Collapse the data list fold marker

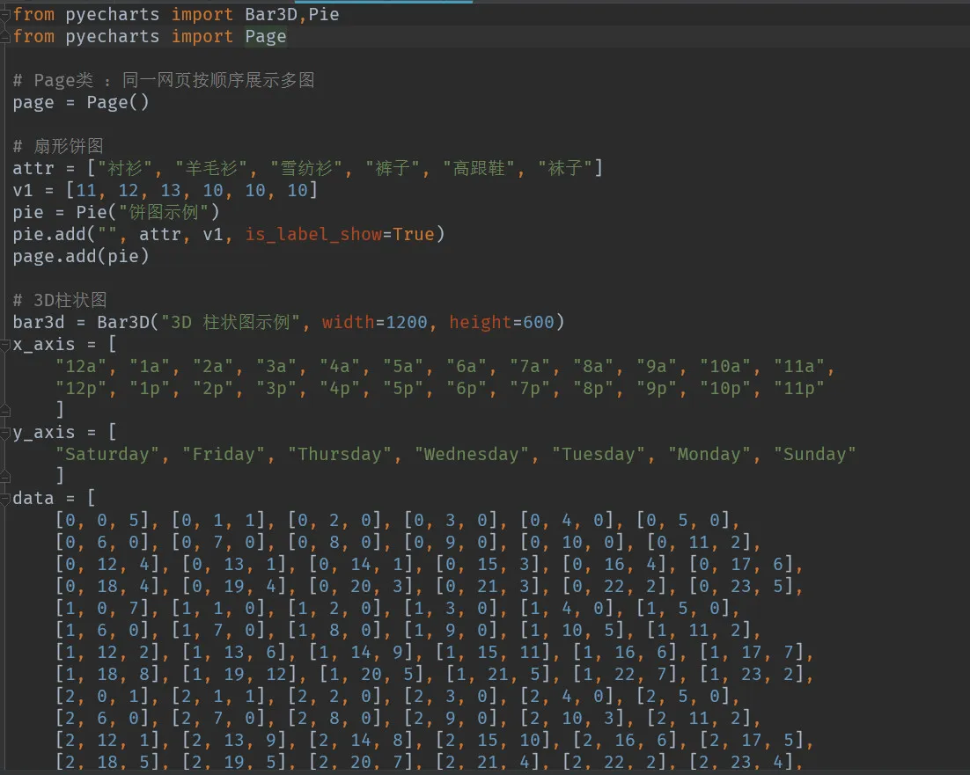pyautogui.click(x=5, y=498)
